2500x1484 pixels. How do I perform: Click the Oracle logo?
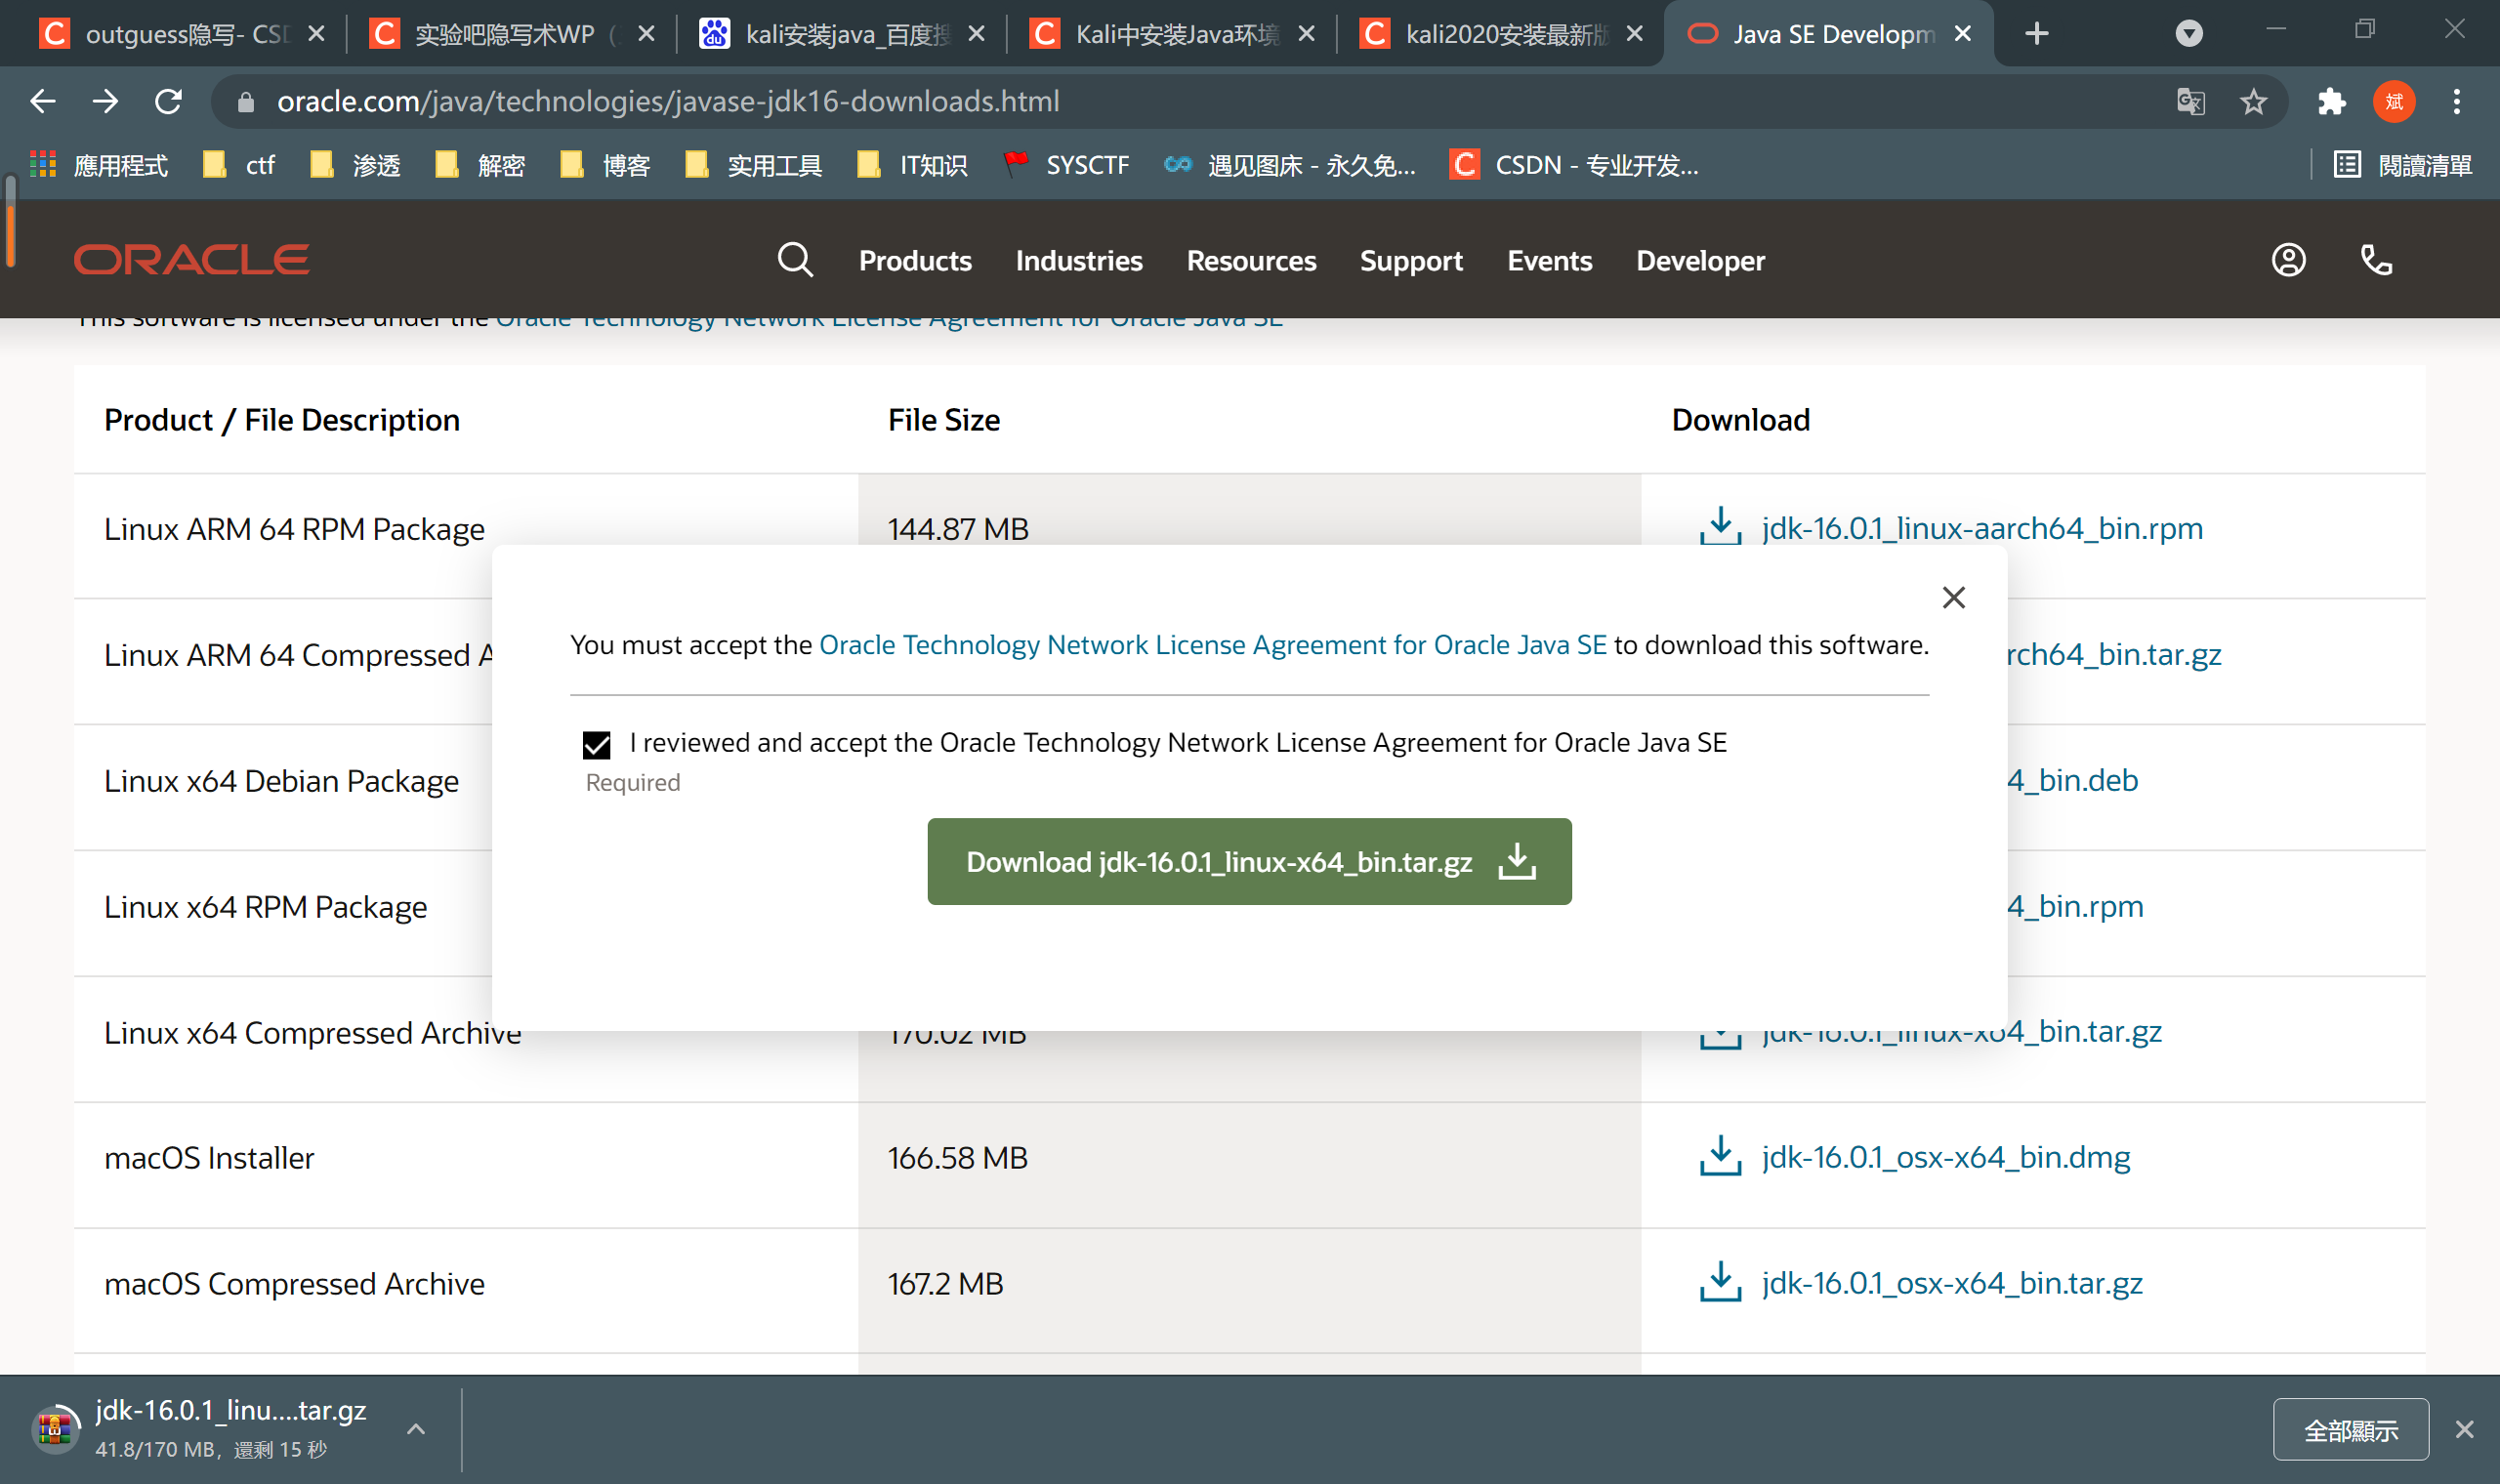click(x=191, y=260)
